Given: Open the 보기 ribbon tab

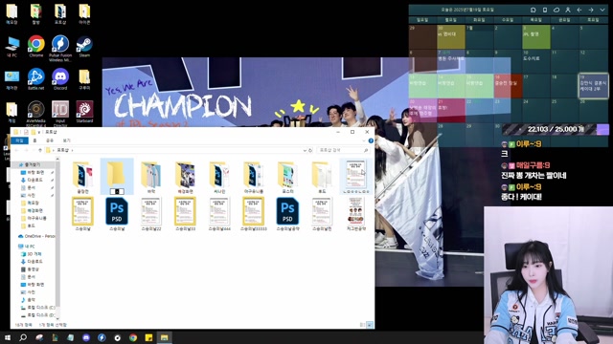Looking at the screenshot, I should pos(66,140).
